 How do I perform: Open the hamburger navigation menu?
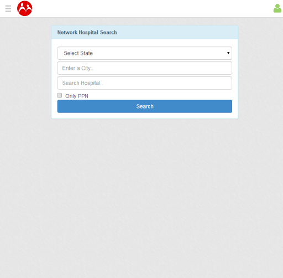point(8,8)
